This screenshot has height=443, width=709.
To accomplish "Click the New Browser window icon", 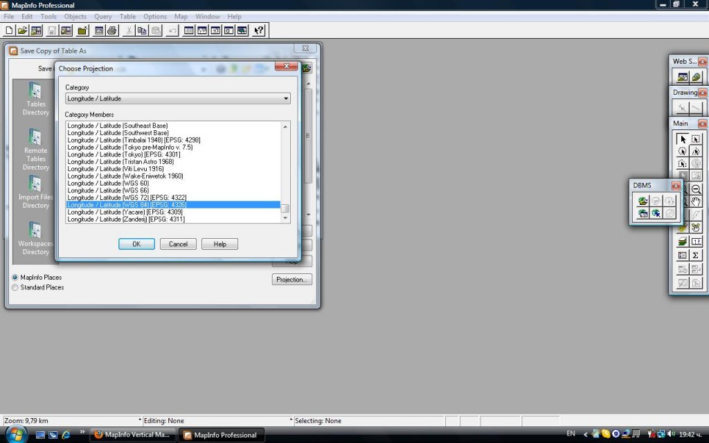I will [189, 30].
